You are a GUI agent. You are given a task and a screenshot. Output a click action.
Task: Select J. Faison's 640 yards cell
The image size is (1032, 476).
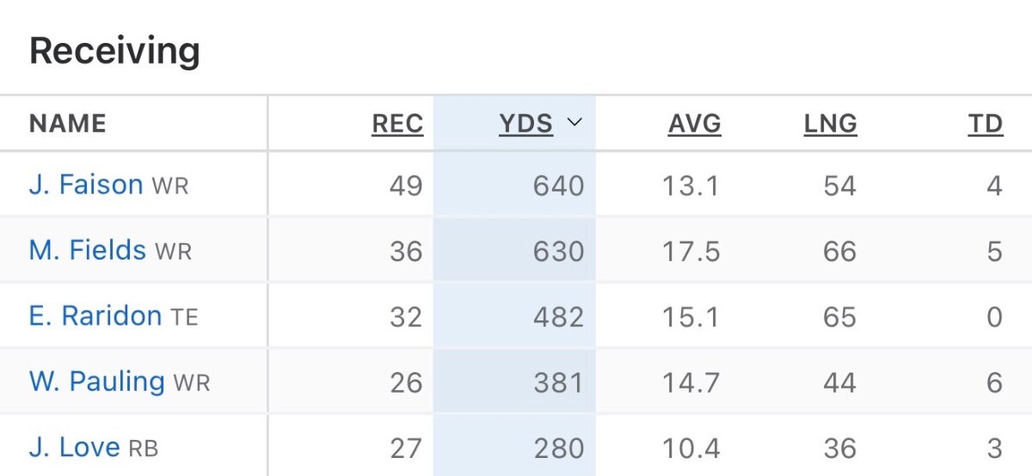(558, 186)
